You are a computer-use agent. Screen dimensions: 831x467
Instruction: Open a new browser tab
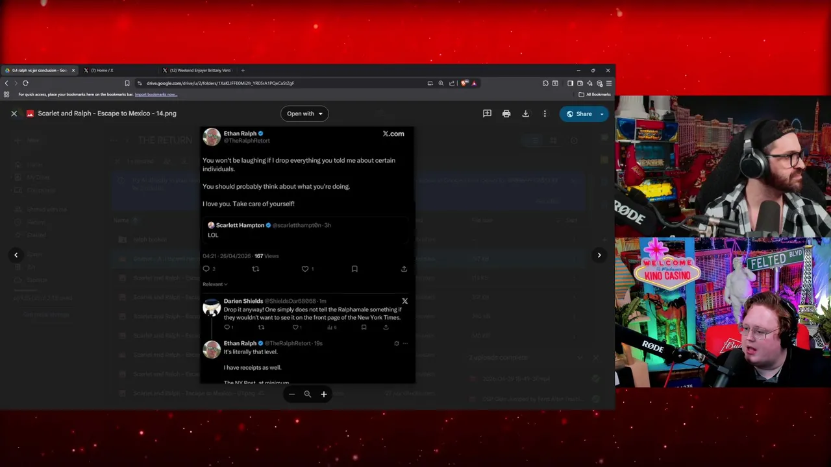(x=243, y=70)
